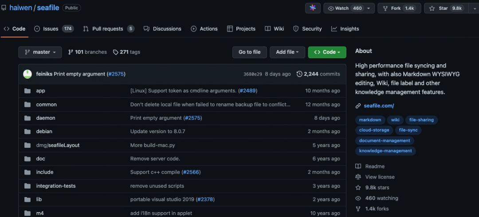Open the Wiki tab
This screenshot has width=479, height=217.
tap(275, 29)
